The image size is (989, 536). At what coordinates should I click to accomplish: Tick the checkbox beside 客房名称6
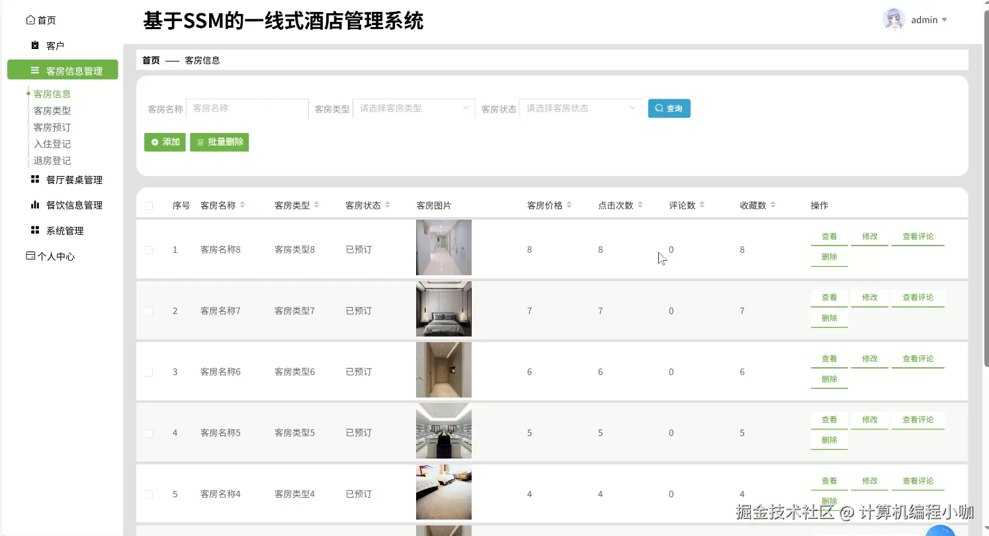(x=148, y=371)
